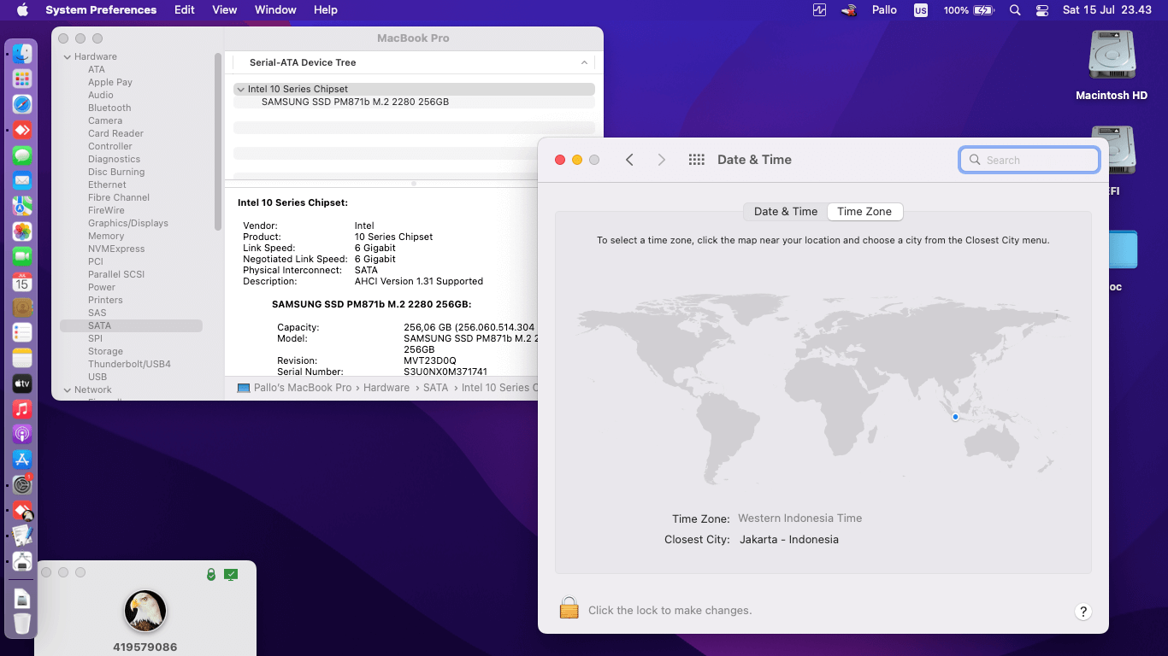Open Spotlight search in the menu bar
The width and height of the screenshot is (1168, 656).
click(1015, 10)
